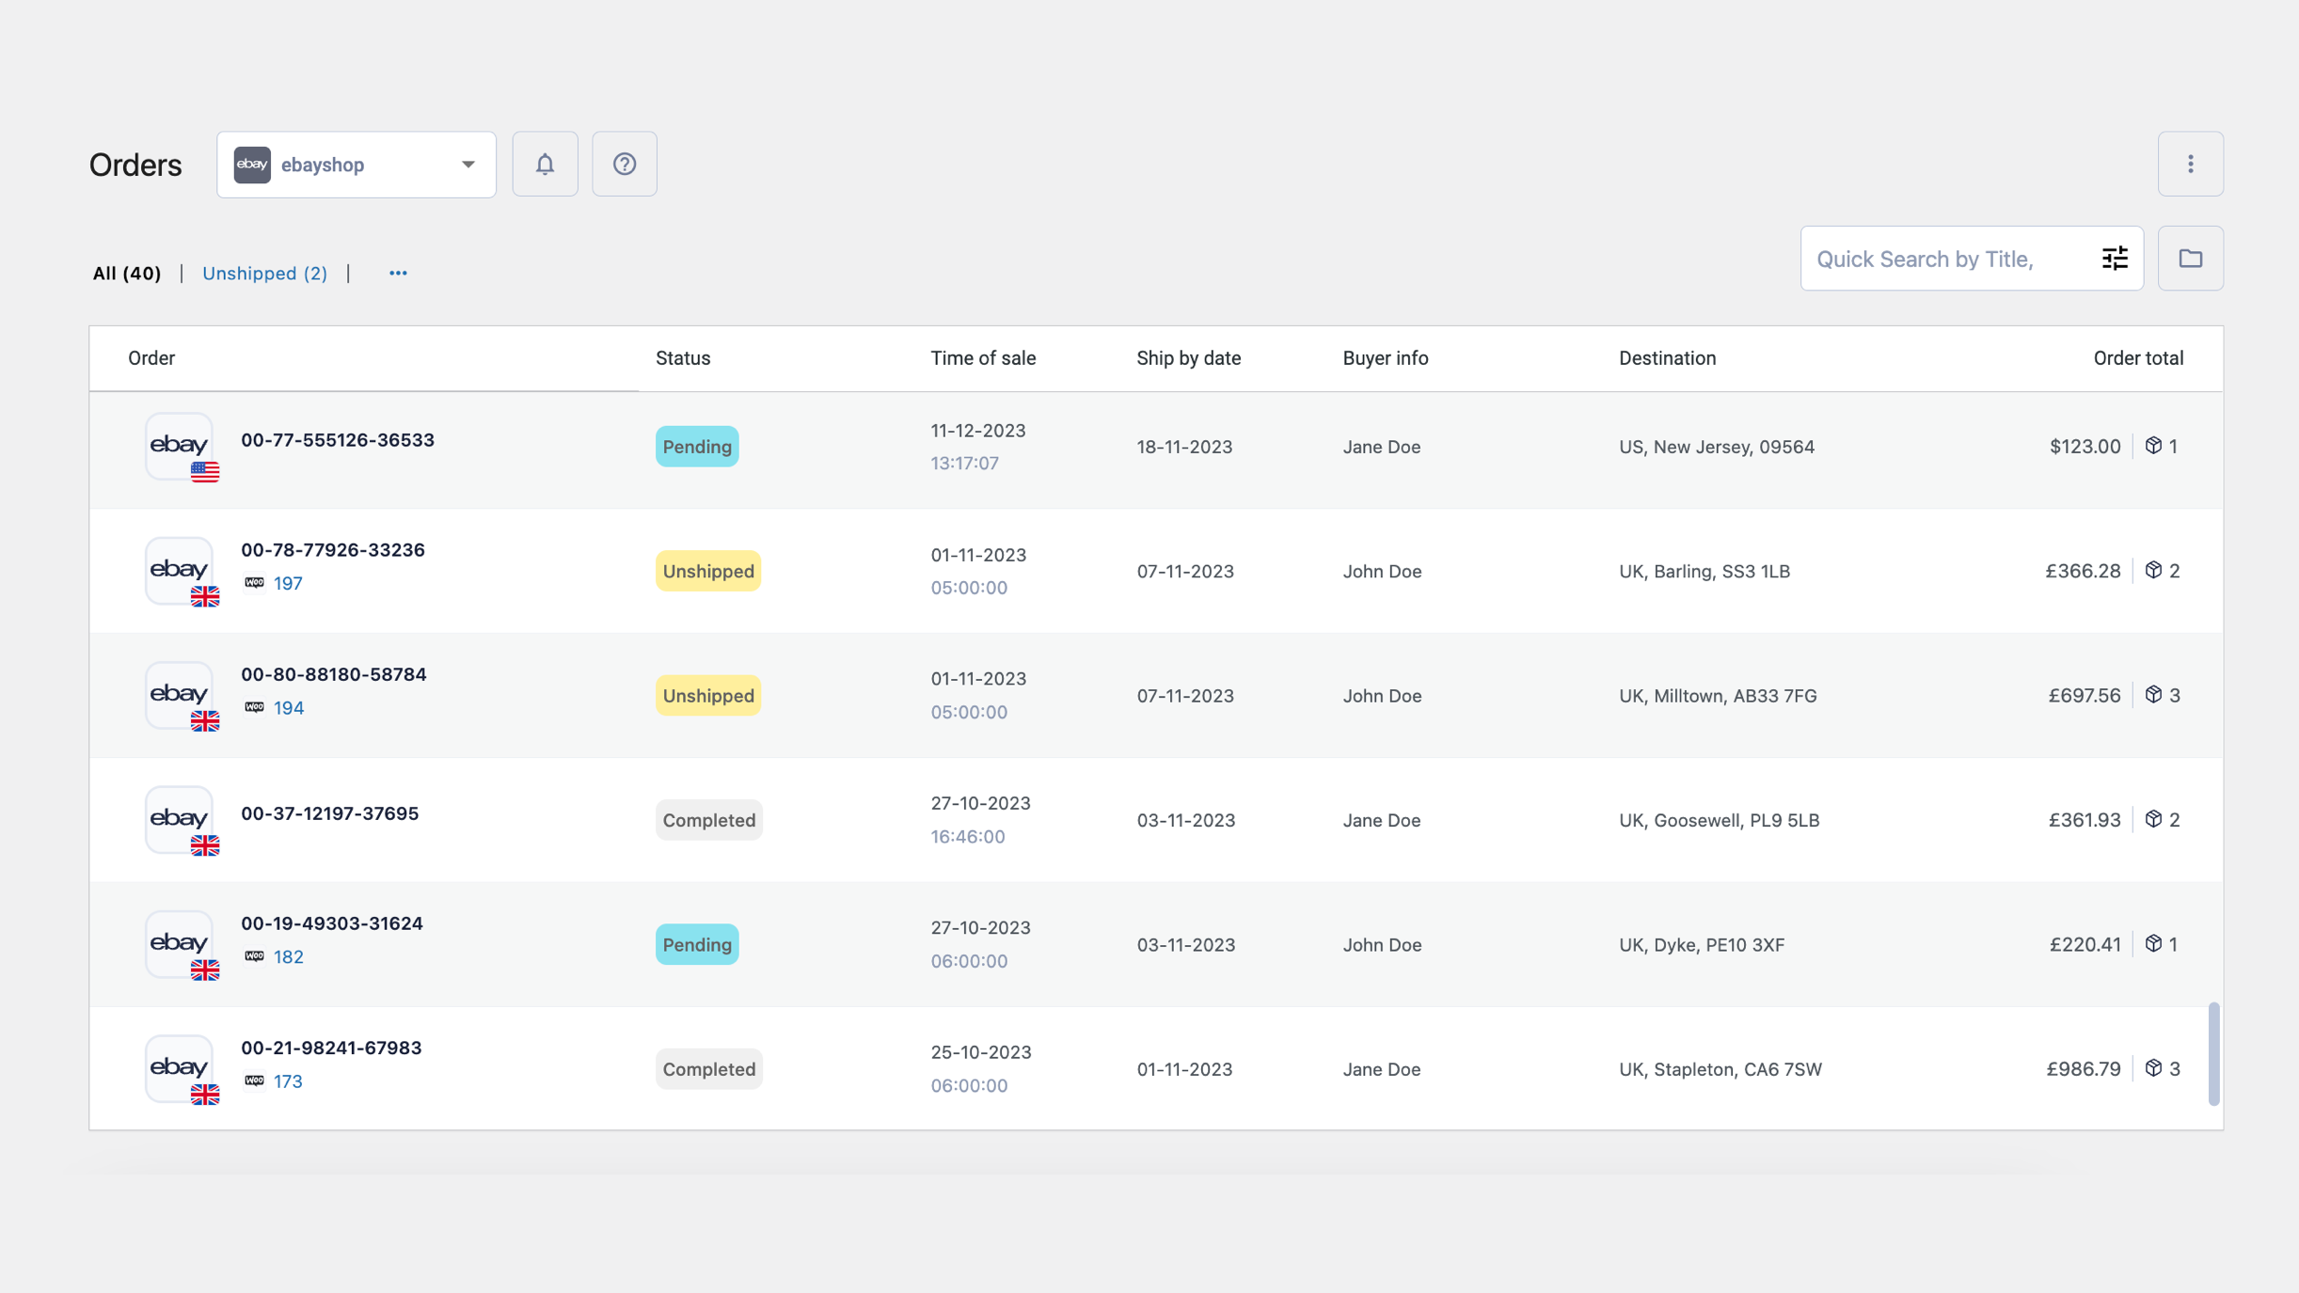The height and width of the screenshot is (1293, 2299).
Task: Click WooCommerce icon beside order 173
Action: click(x=254, y=1080)
